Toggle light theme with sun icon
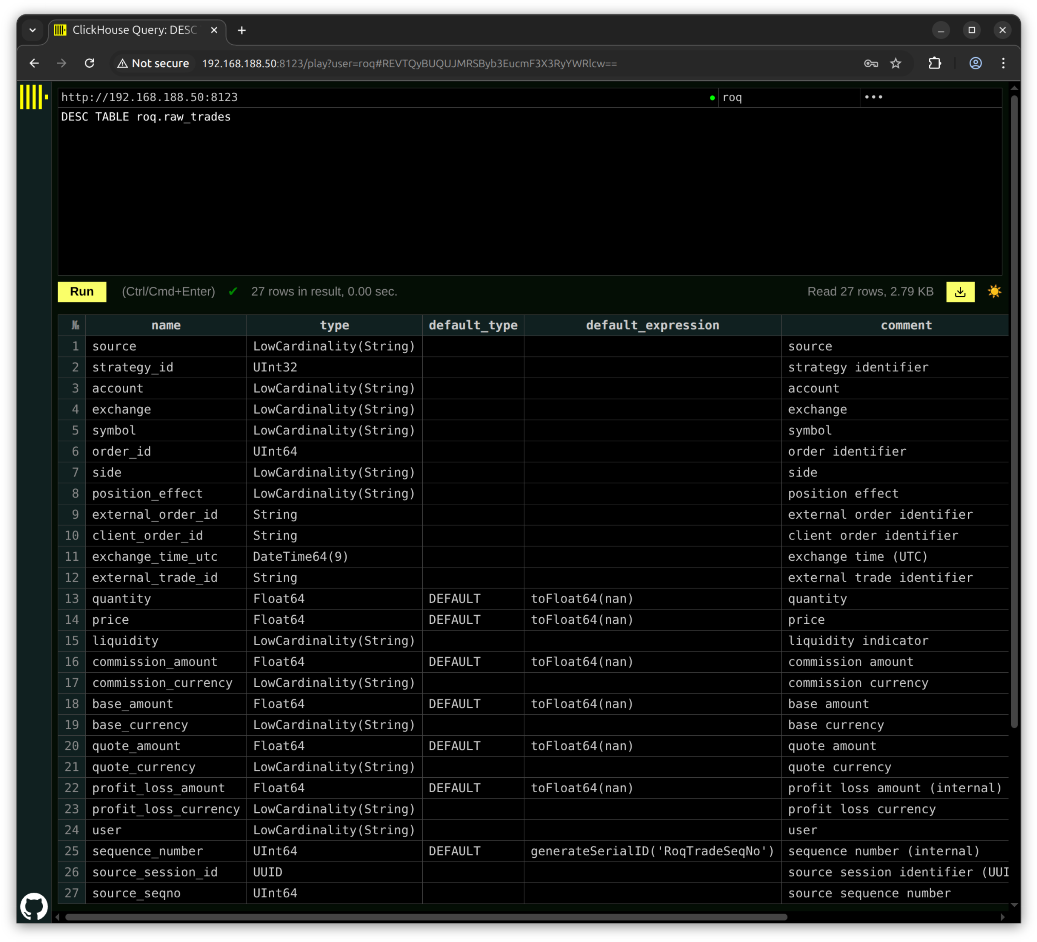The width and height of the screenshot is (1037, 942). click(994, 292)
